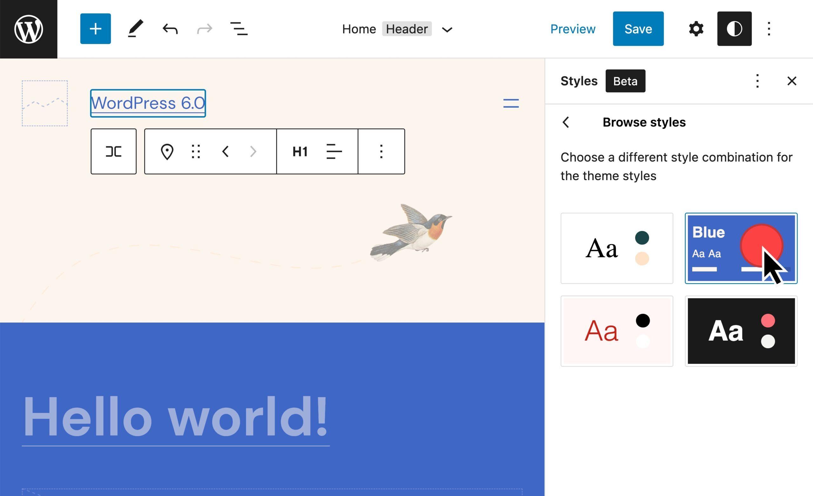The width and height of the screenshot is (813, 496).
Task: Select the WordPress 6.0 site title
Action: point(148,103)
